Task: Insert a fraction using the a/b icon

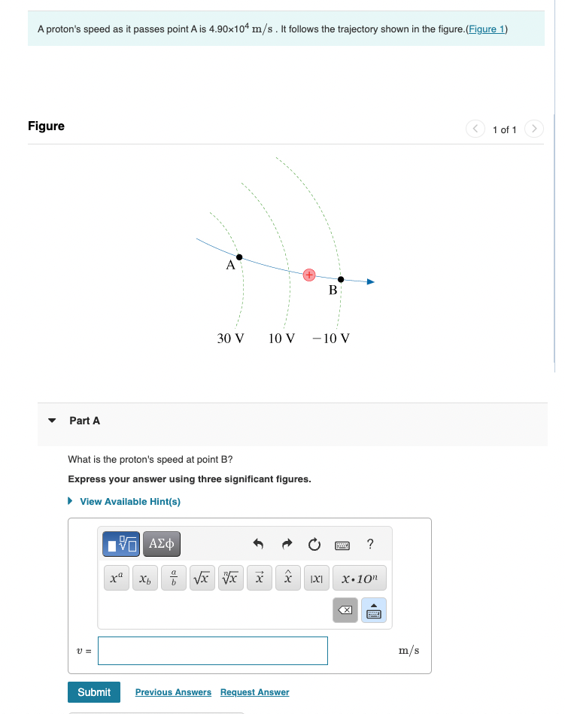Action: 173,578
